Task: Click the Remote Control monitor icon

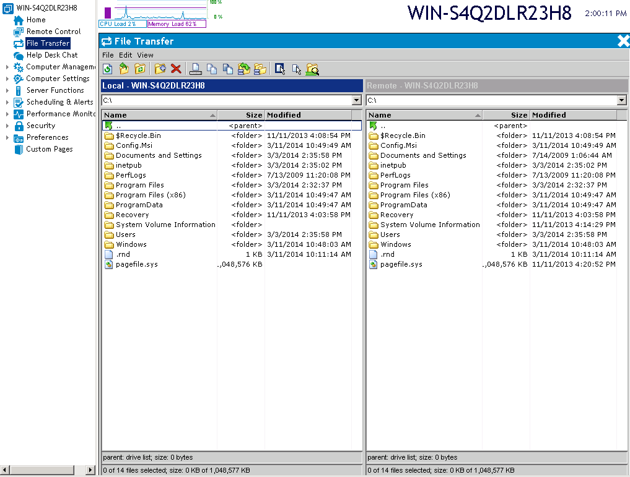Action: coord(19,32)
